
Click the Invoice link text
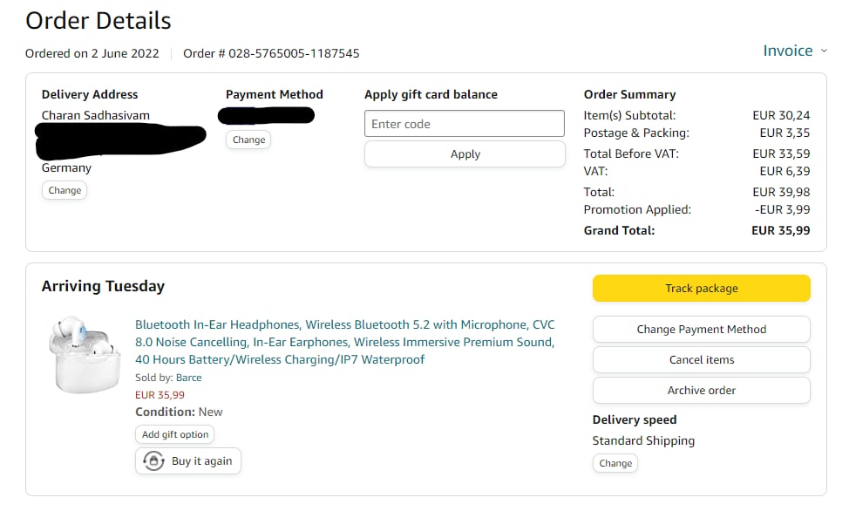click(x=787, y=51)
